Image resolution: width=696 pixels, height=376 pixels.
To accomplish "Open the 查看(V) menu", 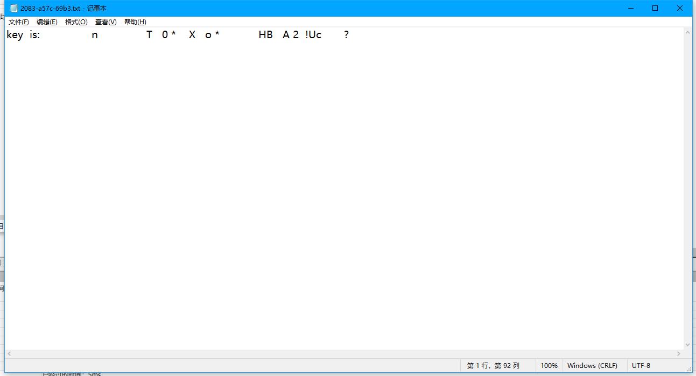I will 106,22.
